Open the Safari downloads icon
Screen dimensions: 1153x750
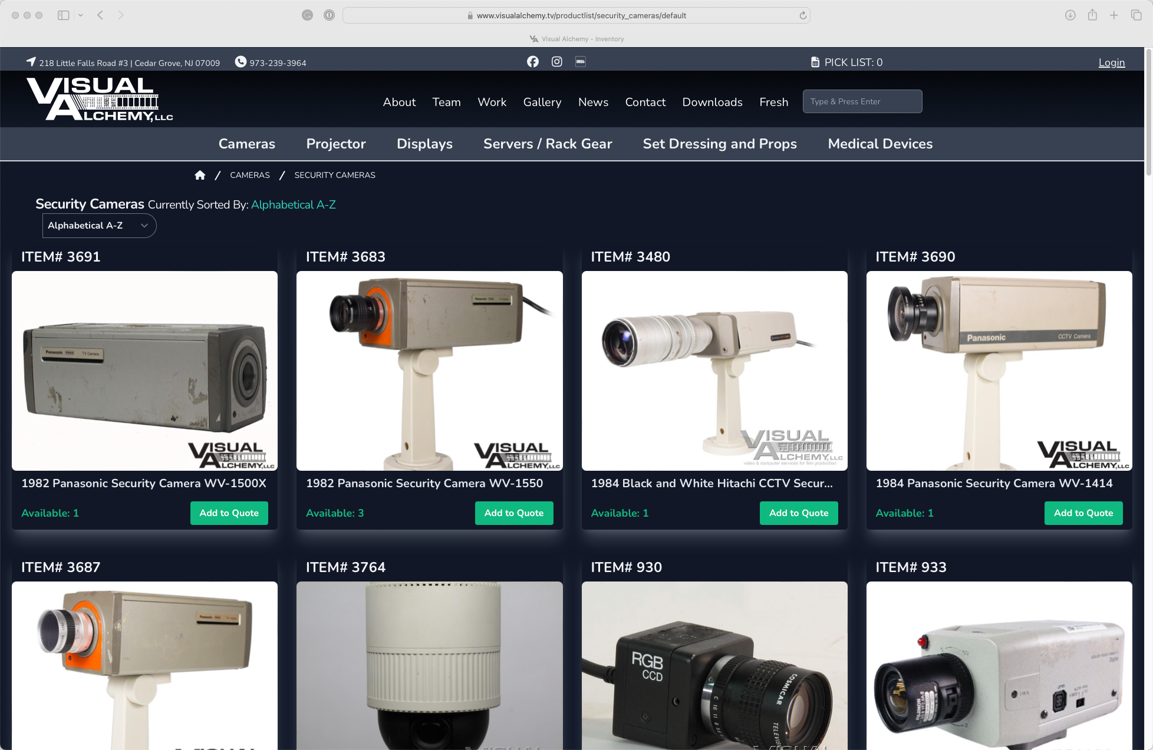pos(1070,15)
